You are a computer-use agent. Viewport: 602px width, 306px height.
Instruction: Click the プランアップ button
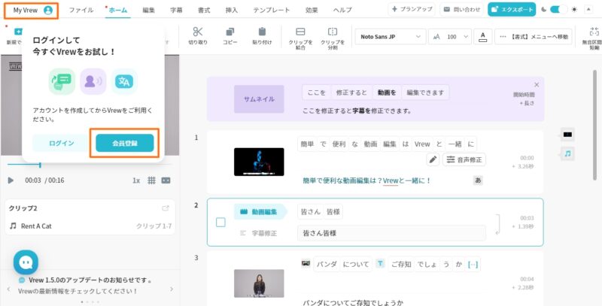pyautogui.click(x=412, y=10)
